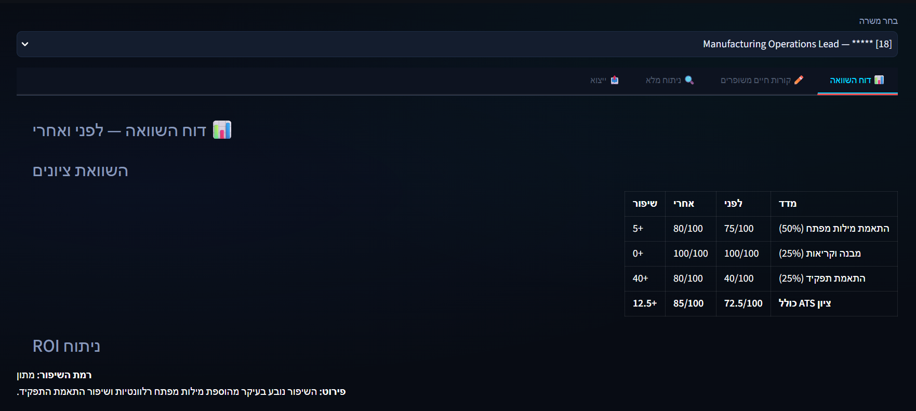Click the +12.5 total improvement cell
The height and width of the screenshot is (411, 916).
pos(645,303)
